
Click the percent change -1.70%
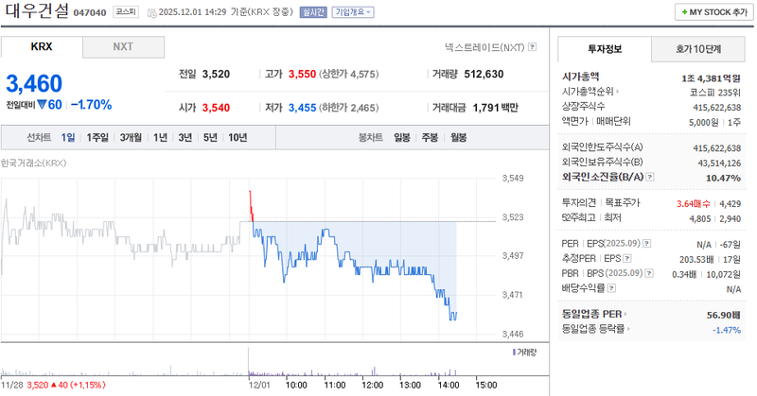[x=91, y=105]
